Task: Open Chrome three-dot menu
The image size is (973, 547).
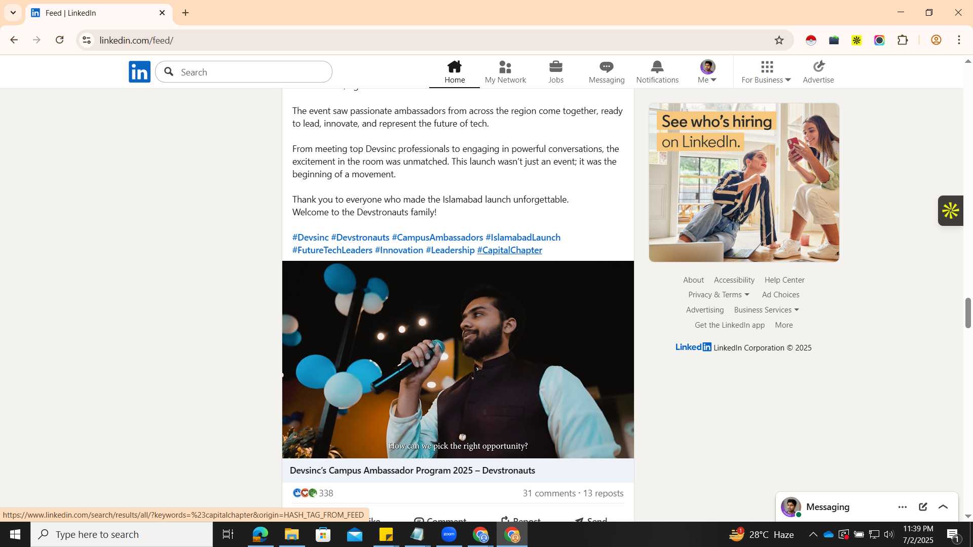Action: click(x=959, y=40)
